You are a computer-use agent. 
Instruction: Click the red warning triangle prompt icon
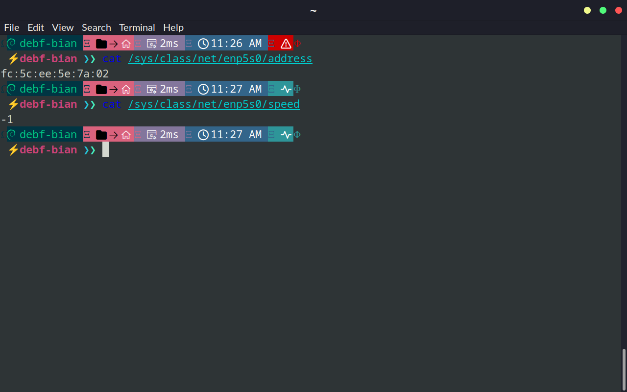[286, 44]
